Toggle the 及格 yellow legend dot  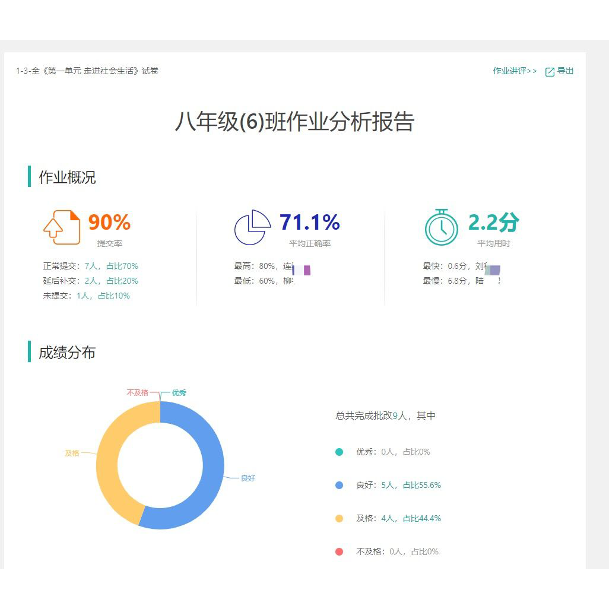[340, 519]
